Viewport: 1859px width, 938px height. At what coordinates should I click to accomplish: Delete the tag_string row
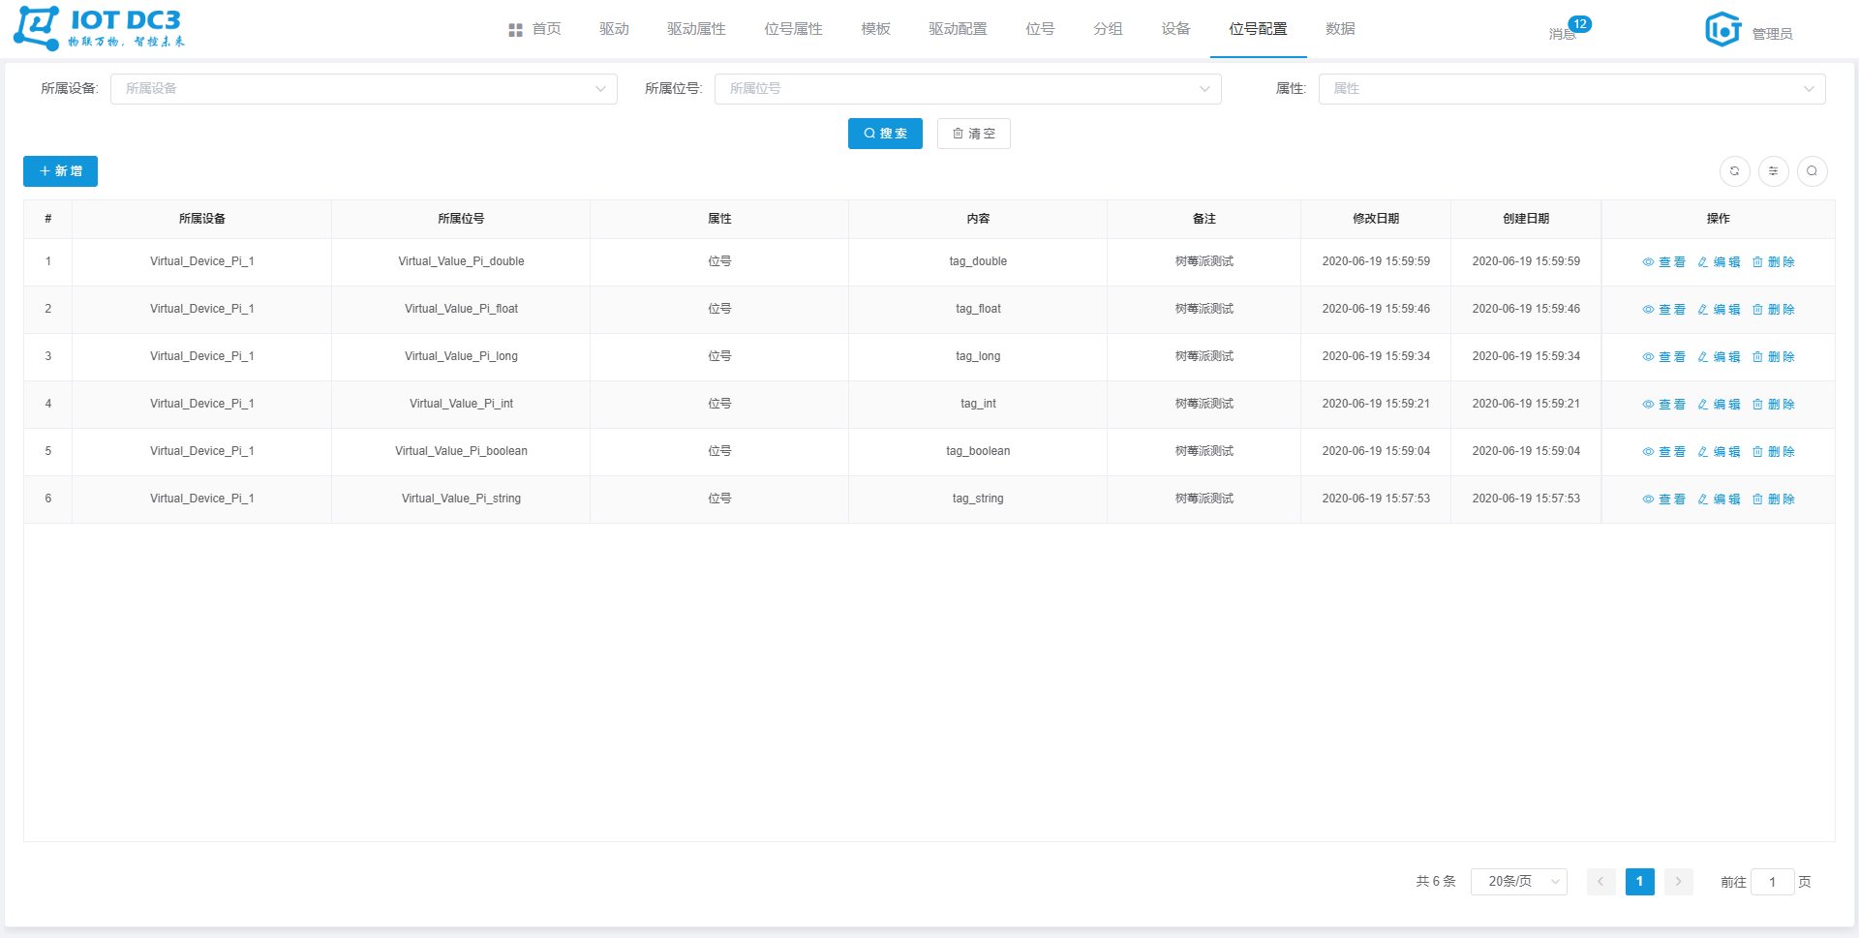tap(1773, 499)
